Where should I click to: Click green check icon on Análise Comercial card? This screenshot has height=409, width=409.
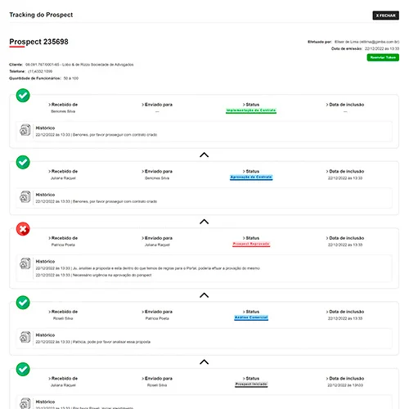tap(23, 303)
